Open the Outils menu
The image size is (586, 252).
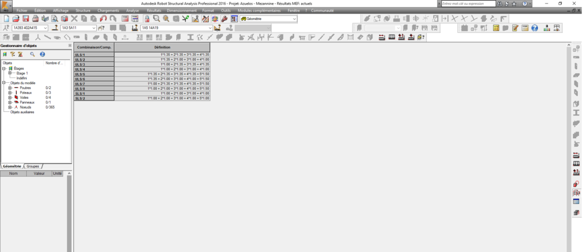[225, 10]
